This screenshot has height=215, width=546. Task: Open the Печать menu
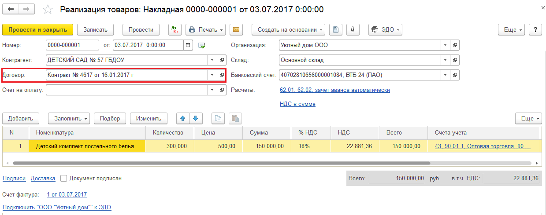(x=205, y=29)
